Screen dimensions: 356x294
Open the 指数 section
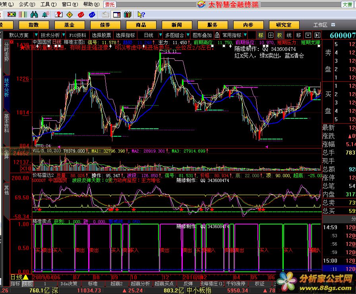tap(34, 25)
